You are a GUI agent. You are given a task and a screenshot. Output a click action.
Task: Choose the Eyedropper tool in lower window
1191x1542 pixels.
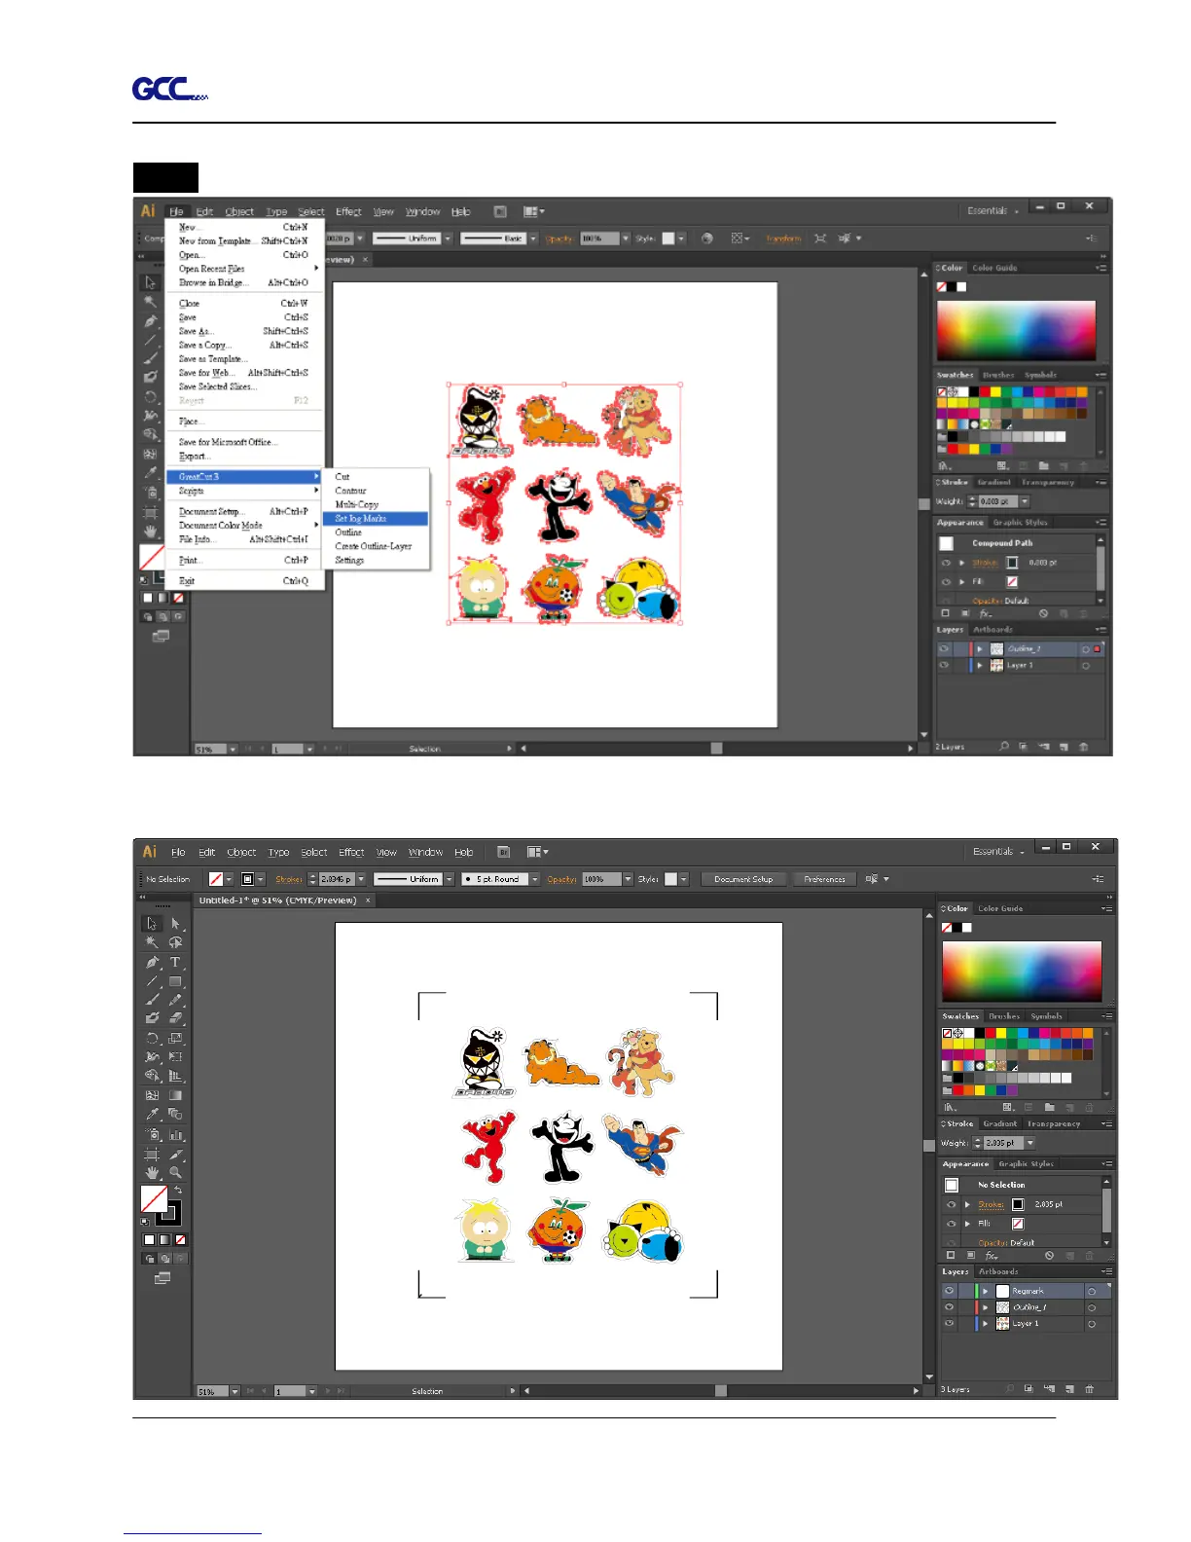pos(151,1115)
